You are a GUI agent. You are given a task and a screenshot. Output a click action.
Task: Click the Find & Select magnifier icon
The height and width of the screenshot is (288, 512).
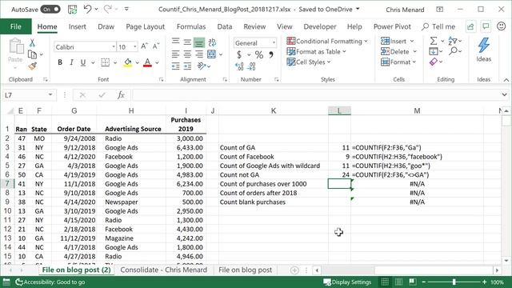click(453, 51)
